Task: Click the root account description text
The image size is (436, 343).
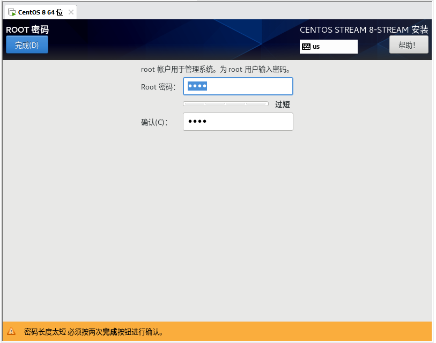Action: pos(216,70)
